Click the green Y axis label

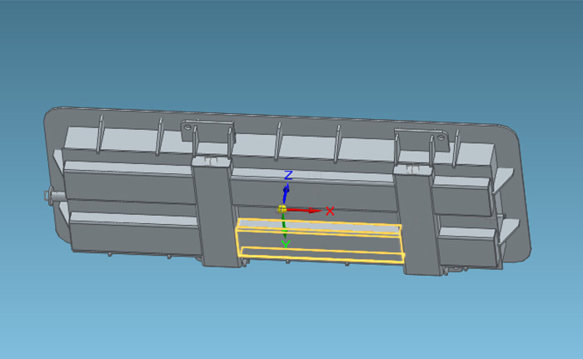tap(286, 244)
